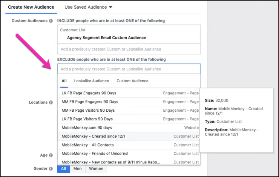279x177 pixels.
Task: Click the Locations info icon
Action: click(x=51, y=102)
